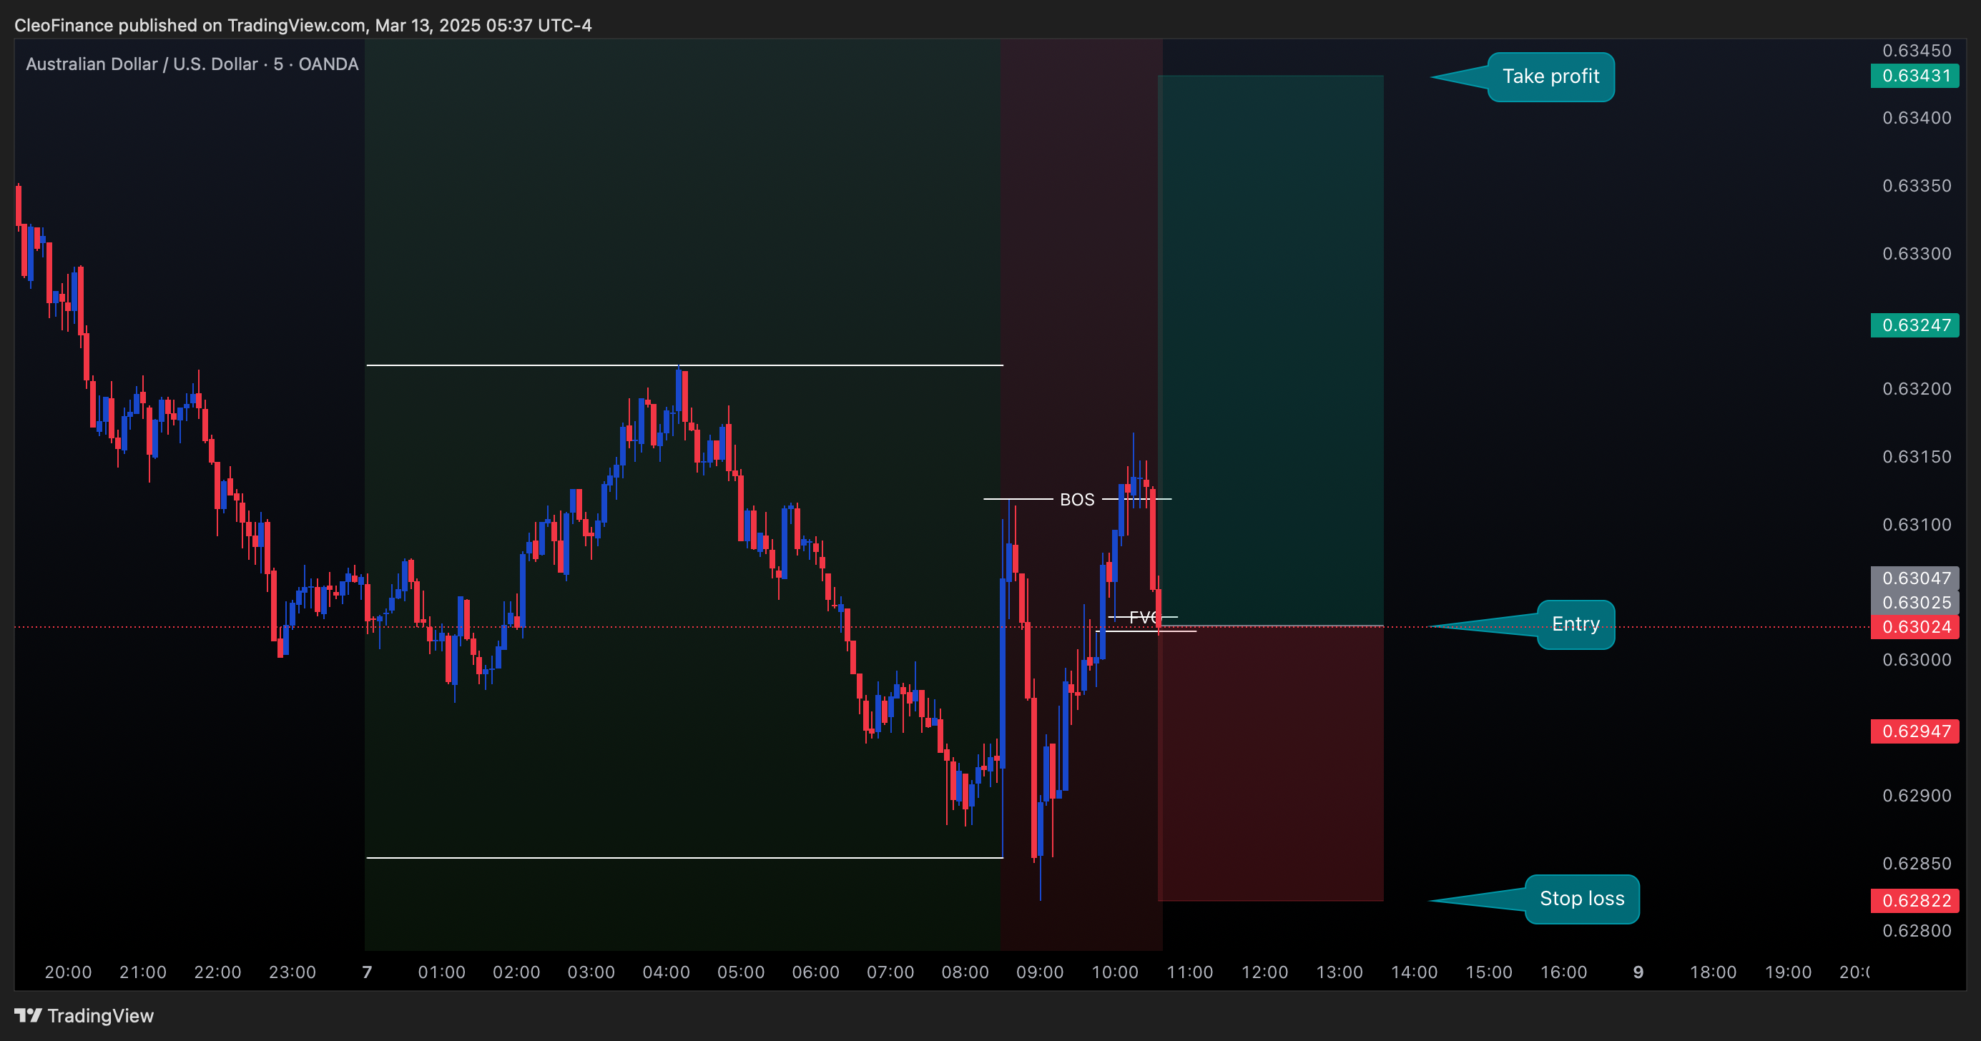Screen dimensions: 1981x1041
Task: Click the 0.63350 price axis label
Action: pyautogui.click(x=1917, y=186)
